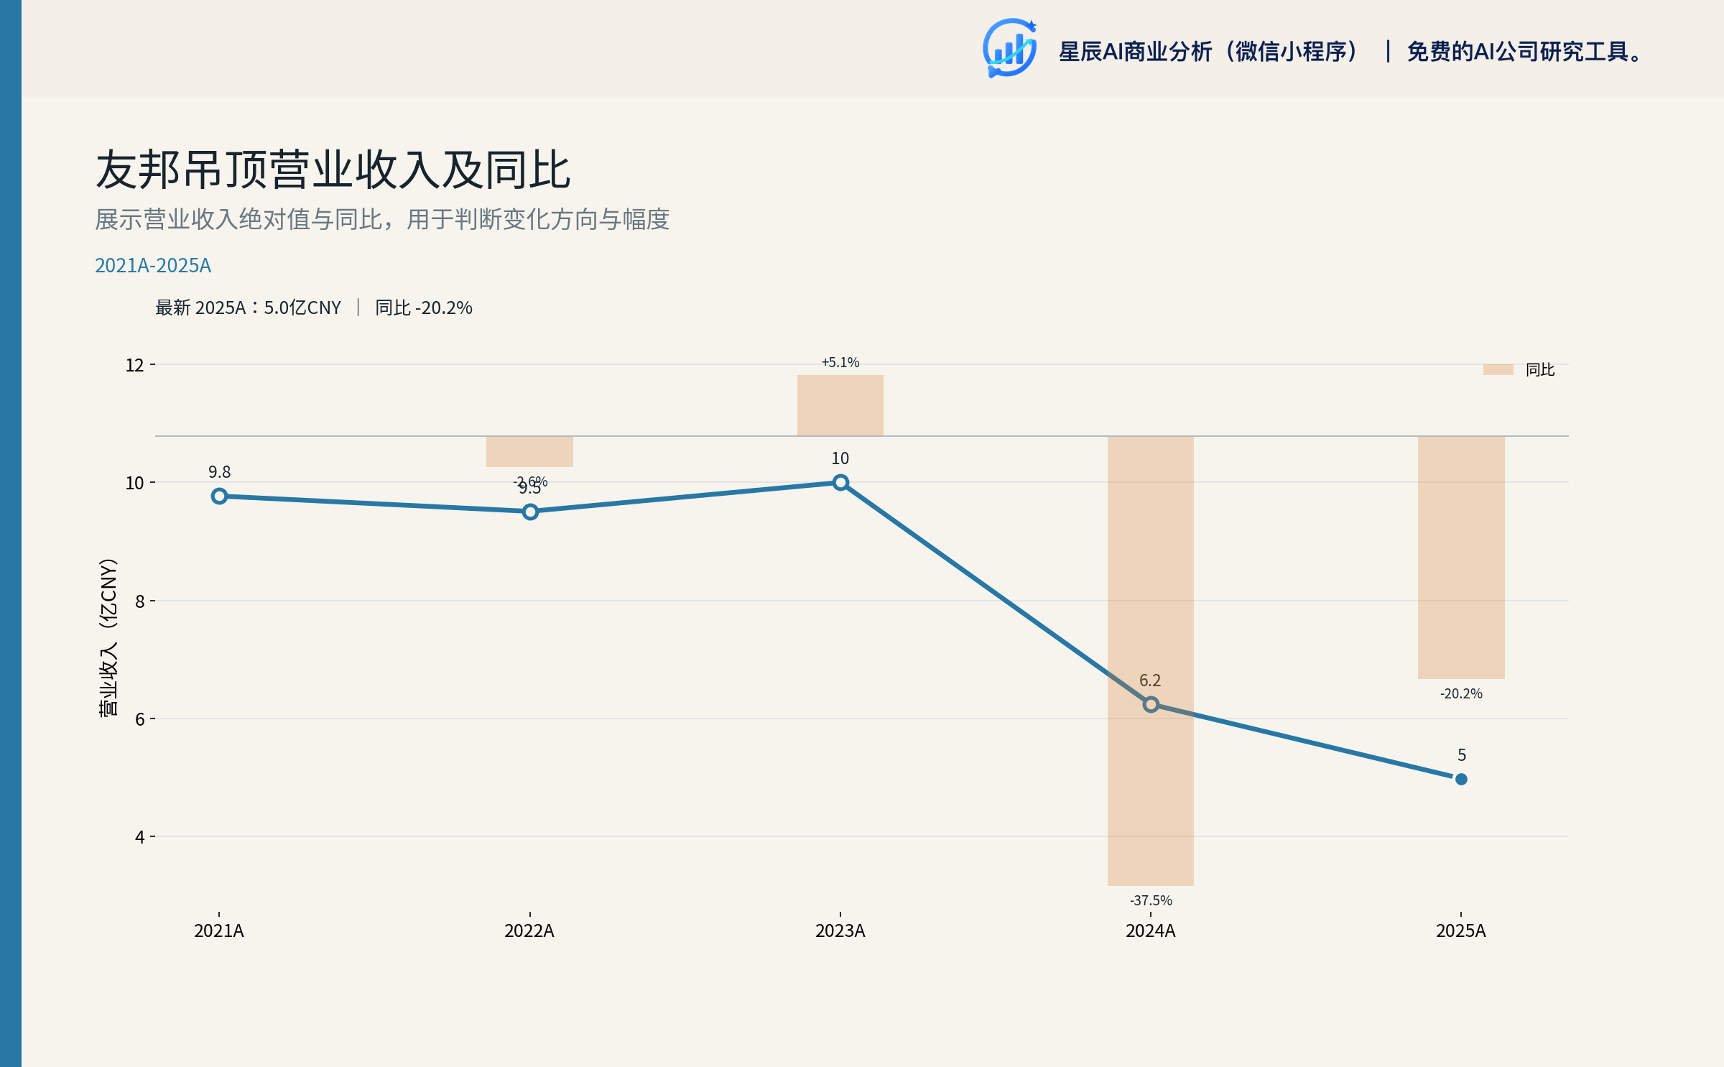1724x1067 pixels.
Task: Click the subtitle 展示营业收入绝对值与同比
Action: click(x=382, y=219)
